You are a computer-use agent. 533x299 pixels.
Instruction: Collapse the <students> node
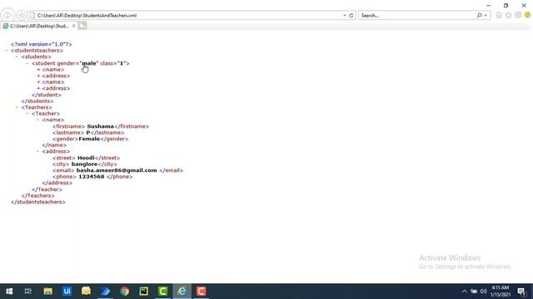coord(17,56)
